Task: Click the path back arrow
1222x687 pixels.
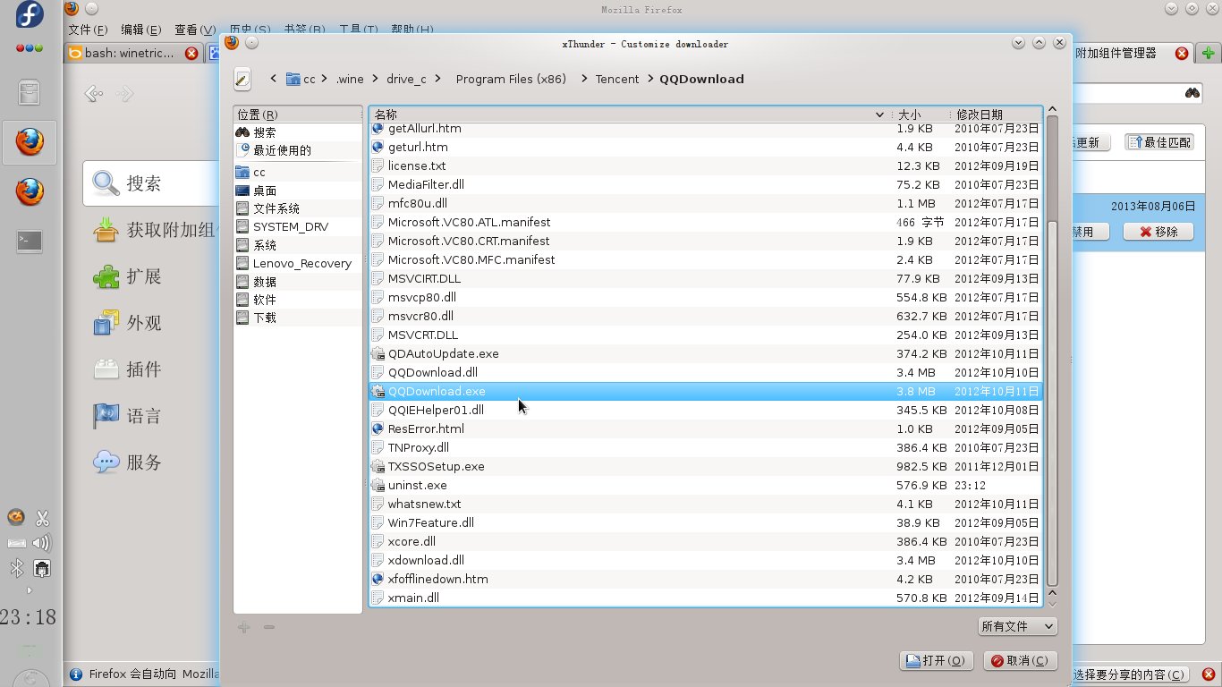Action: [x=274, y=79]
